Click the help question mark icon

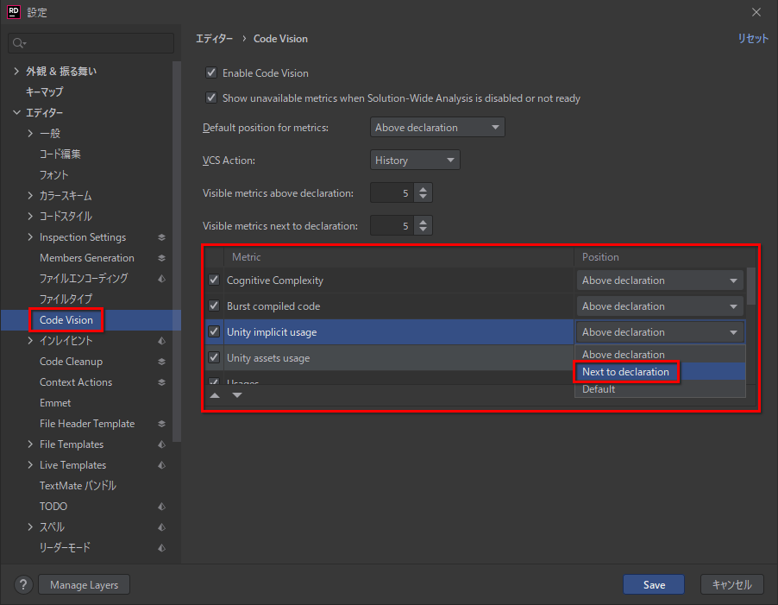(x=24, y=584)
